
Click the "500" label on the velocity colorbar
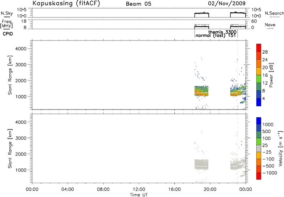(x=267, y=132)
